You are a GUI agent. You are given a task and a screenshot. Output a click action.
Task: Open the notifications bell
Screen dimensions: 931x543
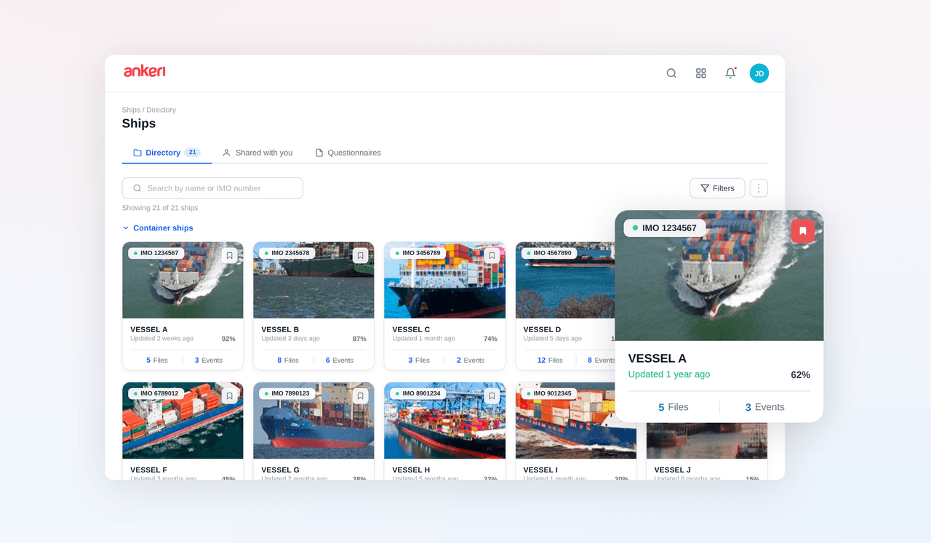click(730, 73)
